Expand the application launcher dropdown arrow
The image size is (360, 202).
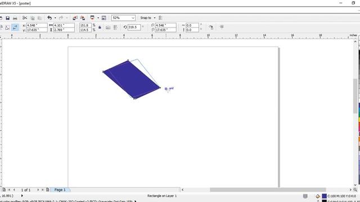98,18
